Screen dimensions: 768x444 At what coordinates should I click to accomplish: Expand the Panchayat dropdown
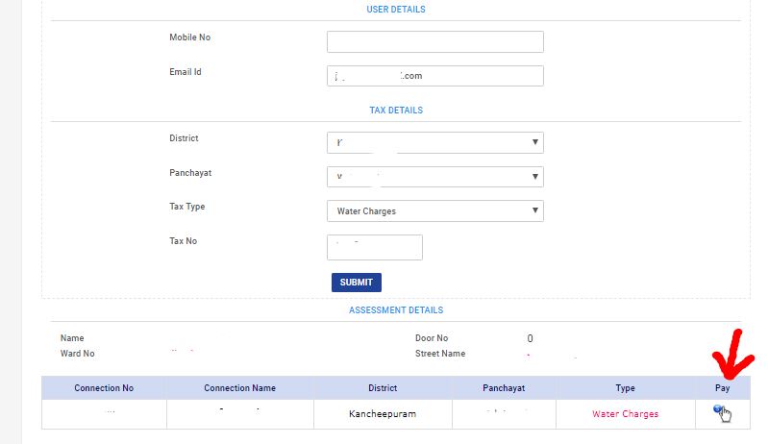click(x=434, y=177)
